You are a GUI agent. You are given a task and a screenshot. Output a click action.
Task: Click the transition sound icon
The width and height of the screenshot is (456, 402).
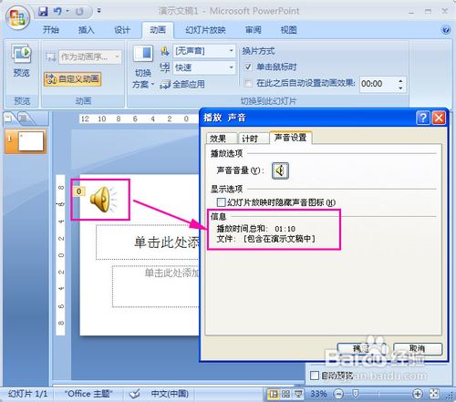[x=164, y=51]
